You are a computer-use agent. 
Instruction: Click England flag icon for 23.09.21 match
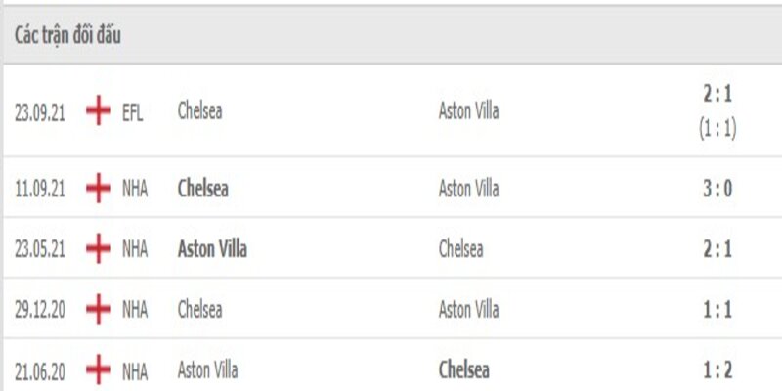(x=99, y=111)
